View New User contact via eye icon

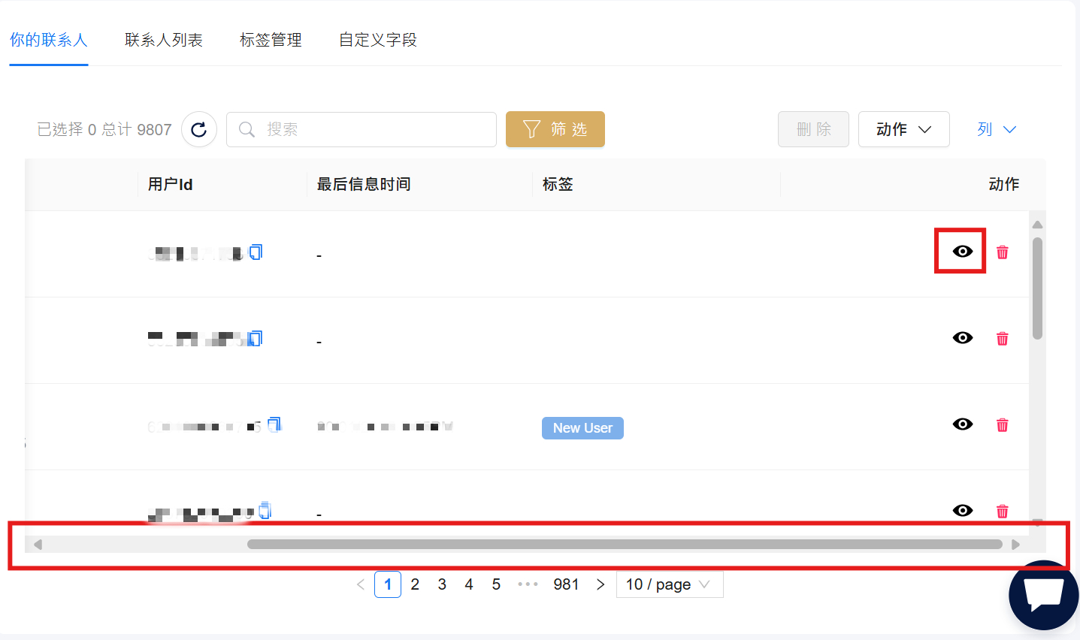962,424
